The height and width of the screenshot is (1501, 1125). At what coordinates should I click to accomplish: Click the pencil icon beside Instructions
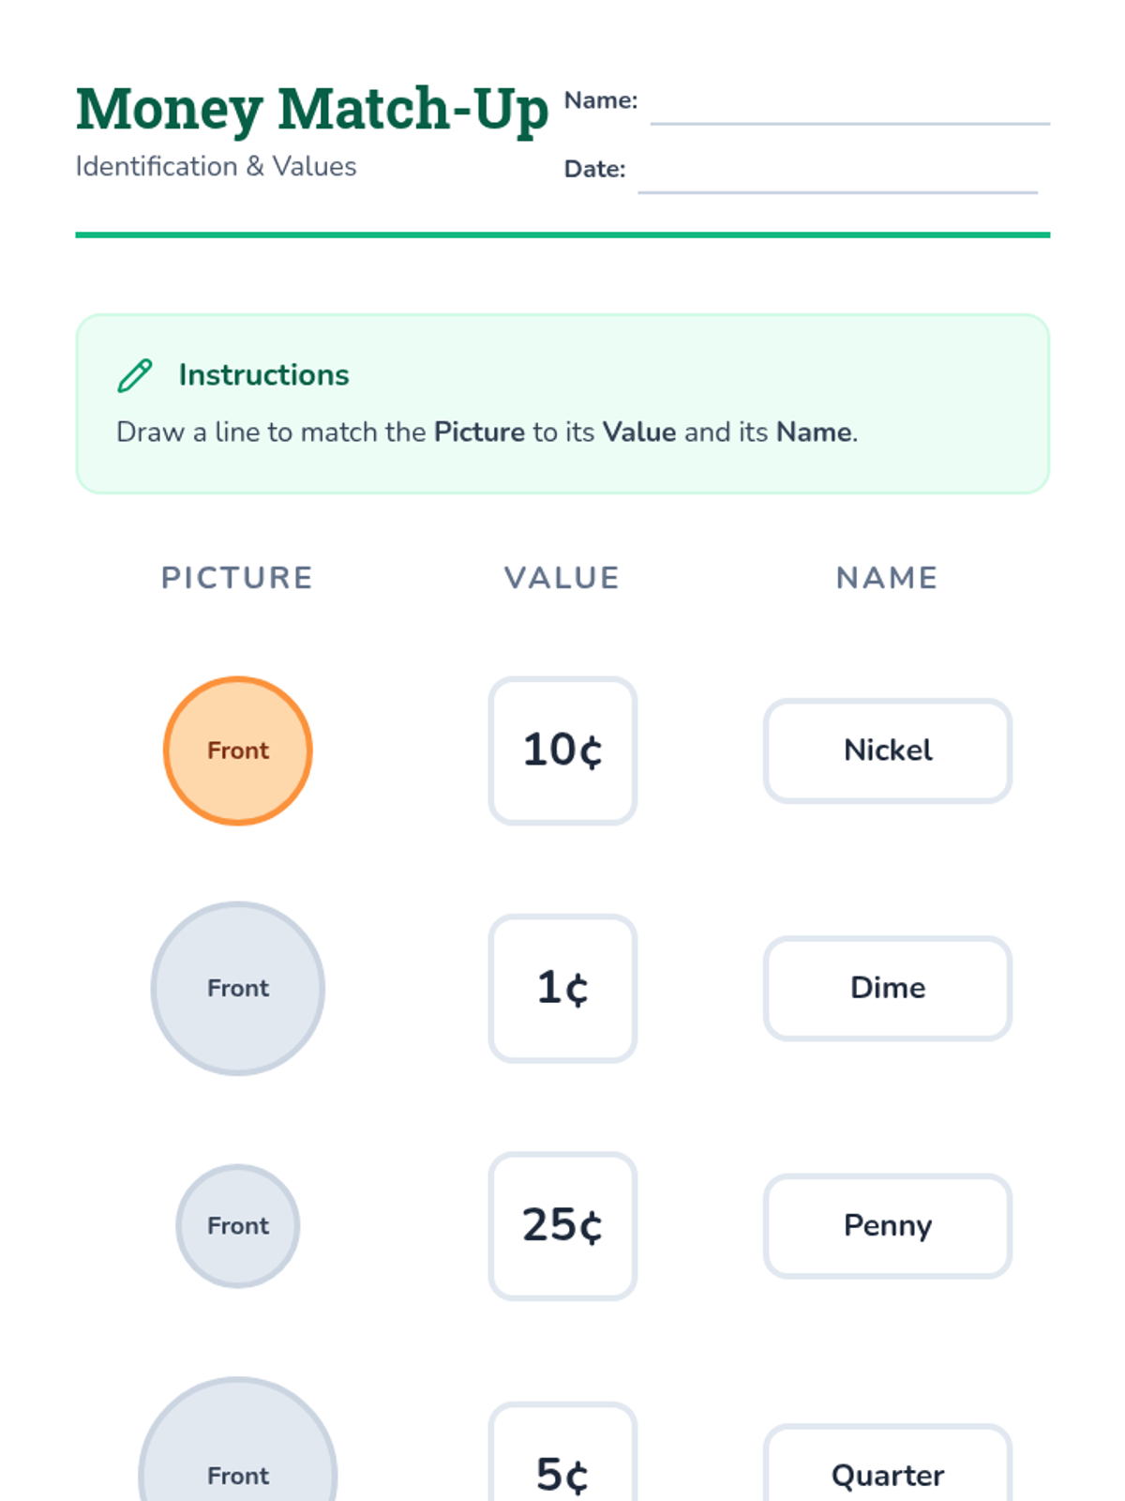pyautogui.click(x=135, y=375)
